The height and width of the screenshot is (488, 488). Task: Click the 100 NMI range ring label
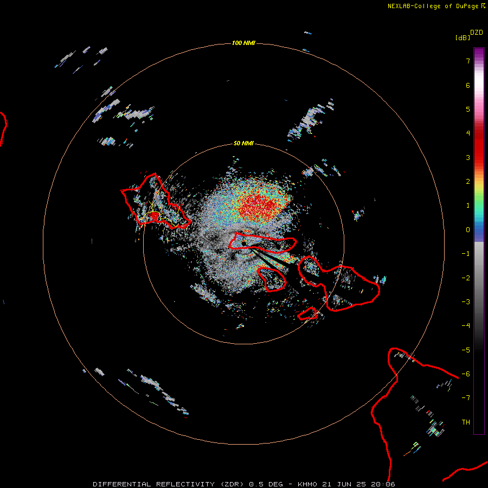pyautogui.click(x=243, y=43)
